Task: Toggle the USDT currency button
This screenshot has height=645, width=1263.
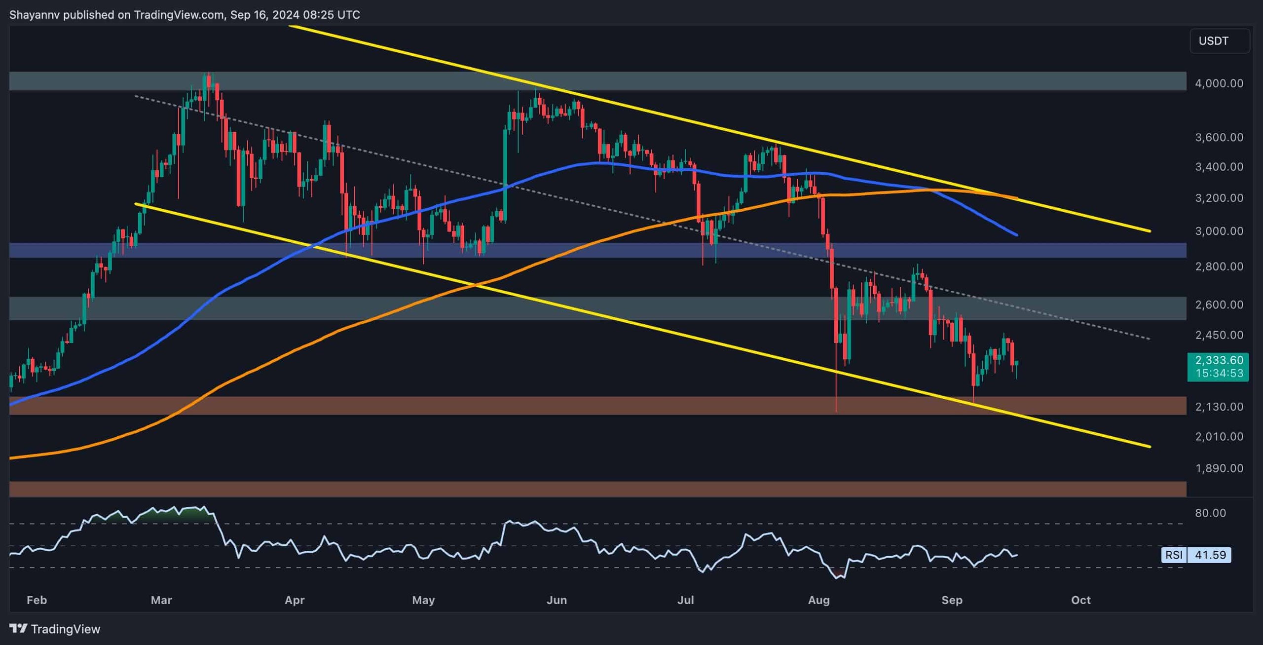Action: (x=1219, y=41)
